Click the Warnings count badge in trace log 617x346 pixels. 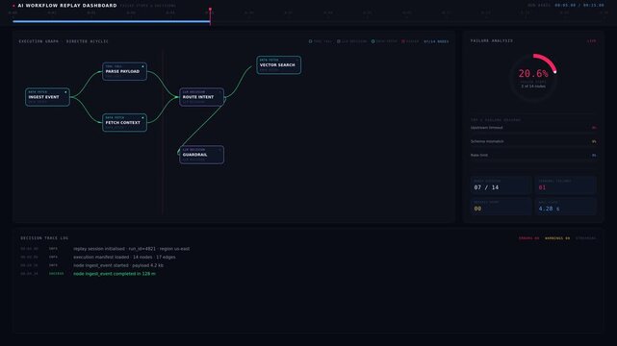pyautogui.click(x=557, y=238)
